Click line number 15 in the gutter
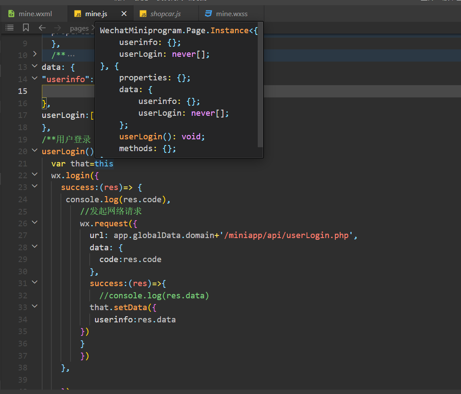461x394 pixels. click(x=23, y=91)
